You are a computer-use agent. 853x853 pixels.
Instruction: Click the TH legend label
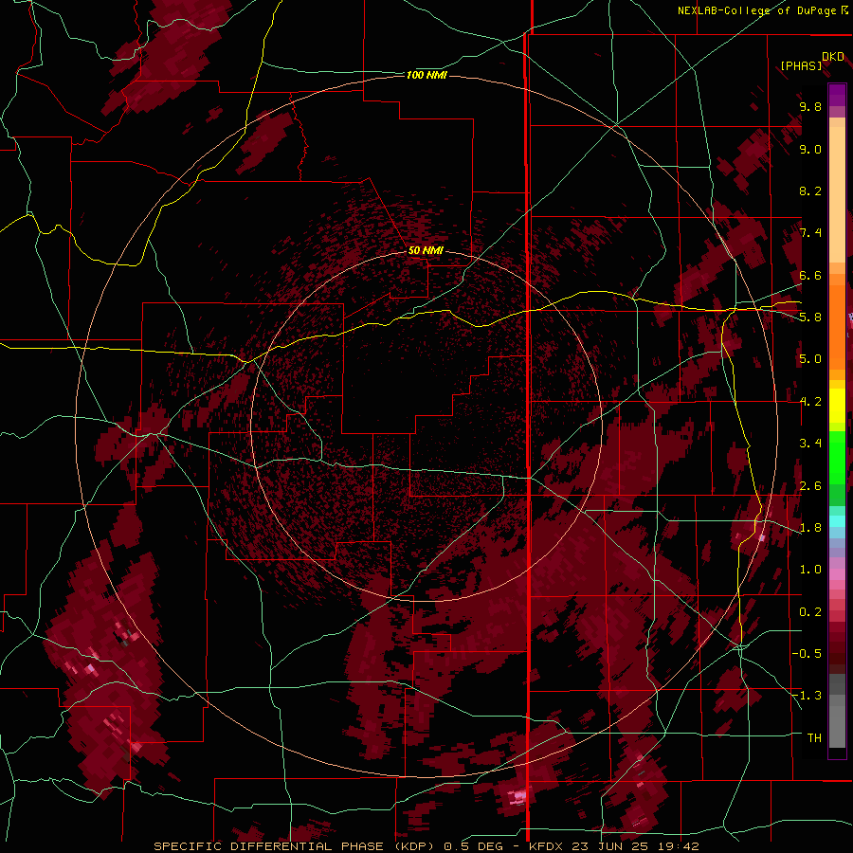(x=814, y=737)
